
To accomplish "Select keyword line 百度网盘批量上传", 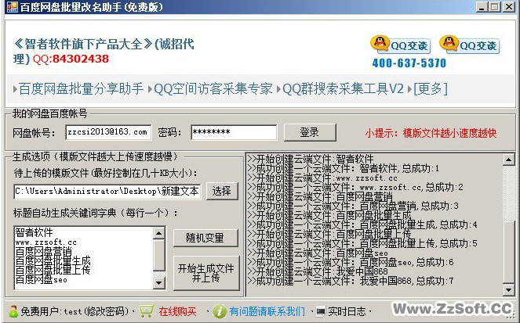I will coord(53,270).
